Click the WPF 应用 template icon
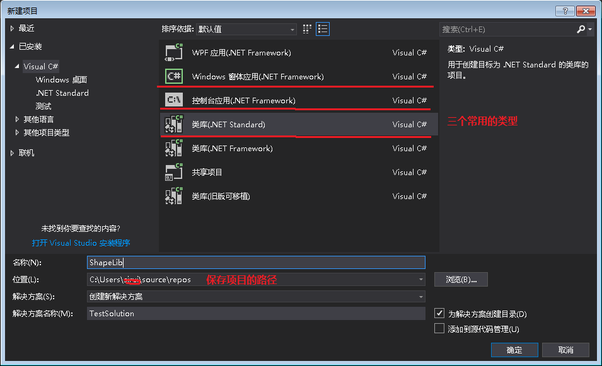Image resolution: width=602 pixels, height=366 pixels. (x=174, y=52)
